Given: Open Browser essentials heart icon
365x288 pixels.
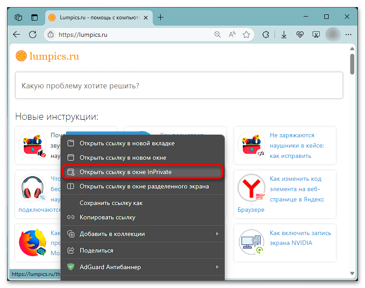Looking at the screenshot, I should click(300, 35).
